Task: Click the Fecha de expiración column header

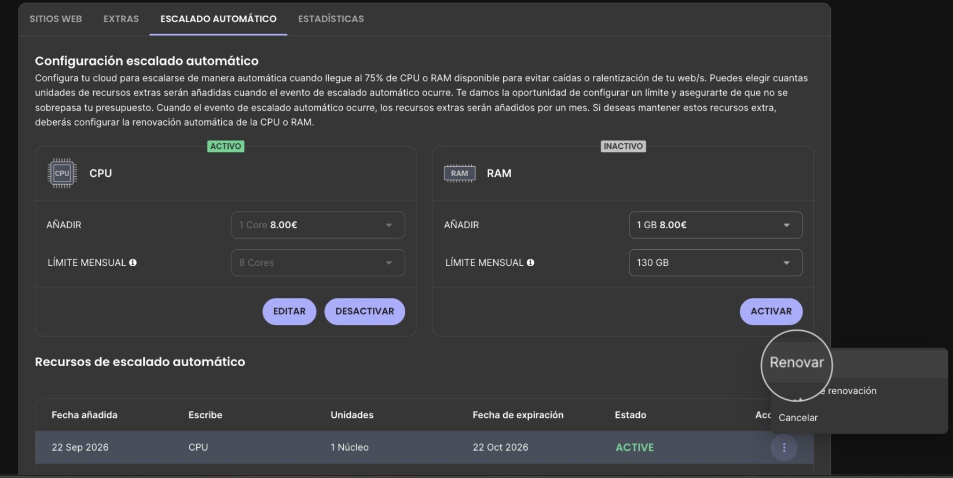Action: click(x=518, y=415)
